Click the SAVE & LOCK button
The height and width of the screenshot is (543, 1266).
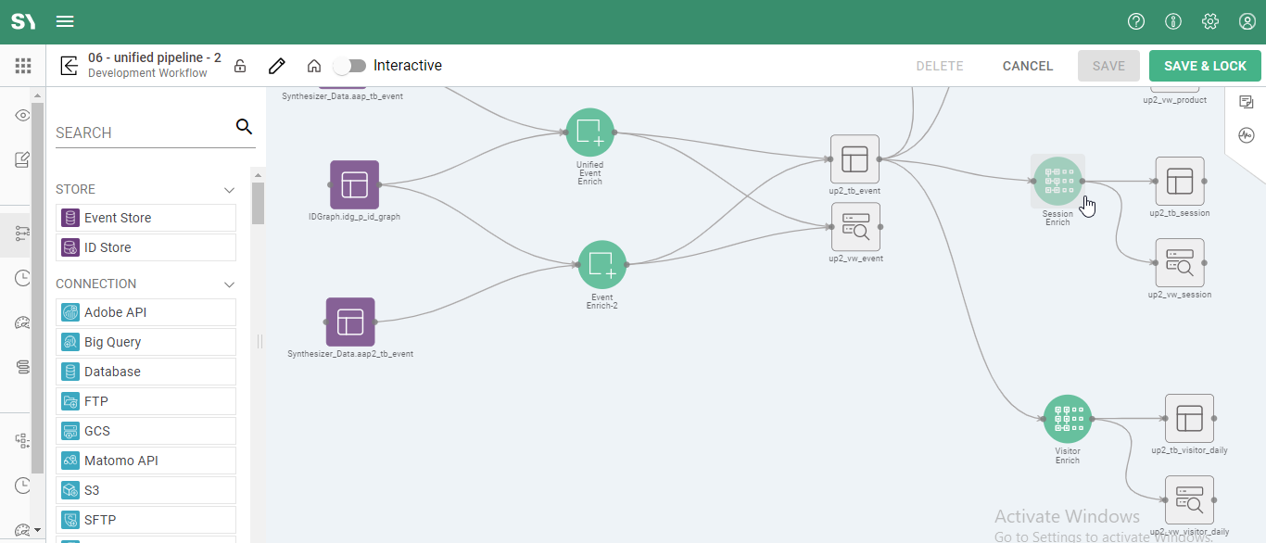[1205, 66]
